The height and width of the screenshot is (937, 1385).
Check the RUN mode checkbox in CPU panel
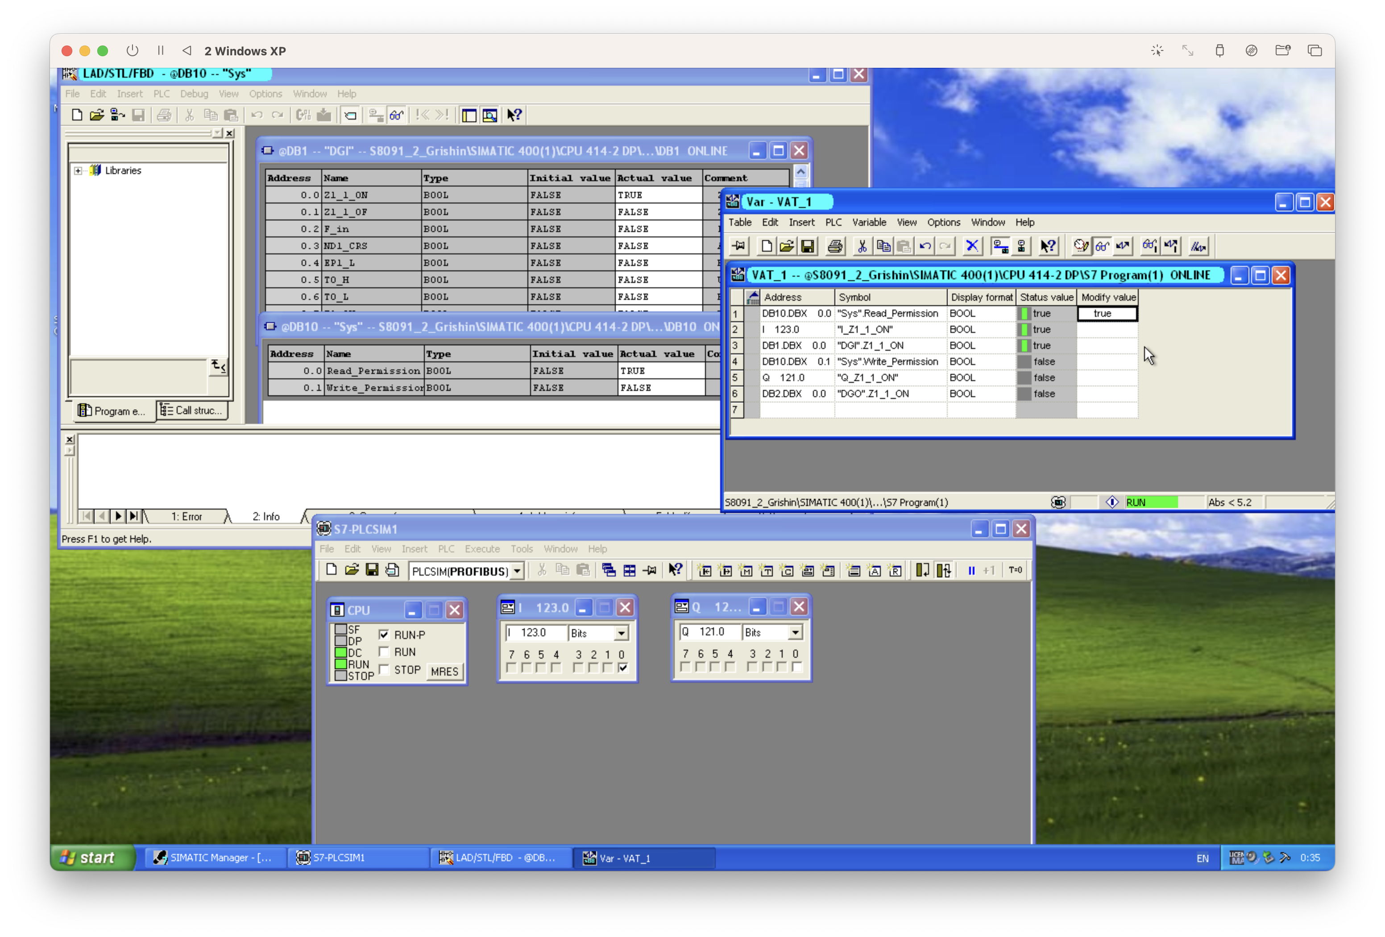(384, 651)
